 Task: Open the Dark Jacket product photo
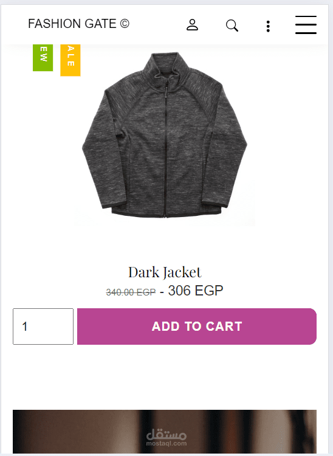pos(165,135)
